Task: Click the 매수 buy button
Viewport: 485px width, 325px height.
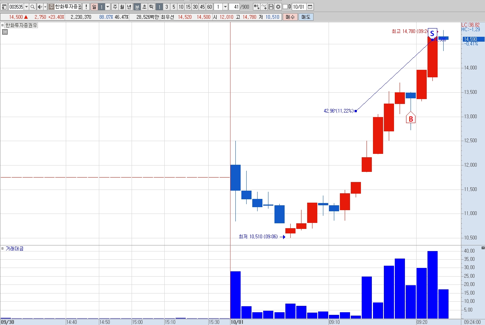Action: 290,17
